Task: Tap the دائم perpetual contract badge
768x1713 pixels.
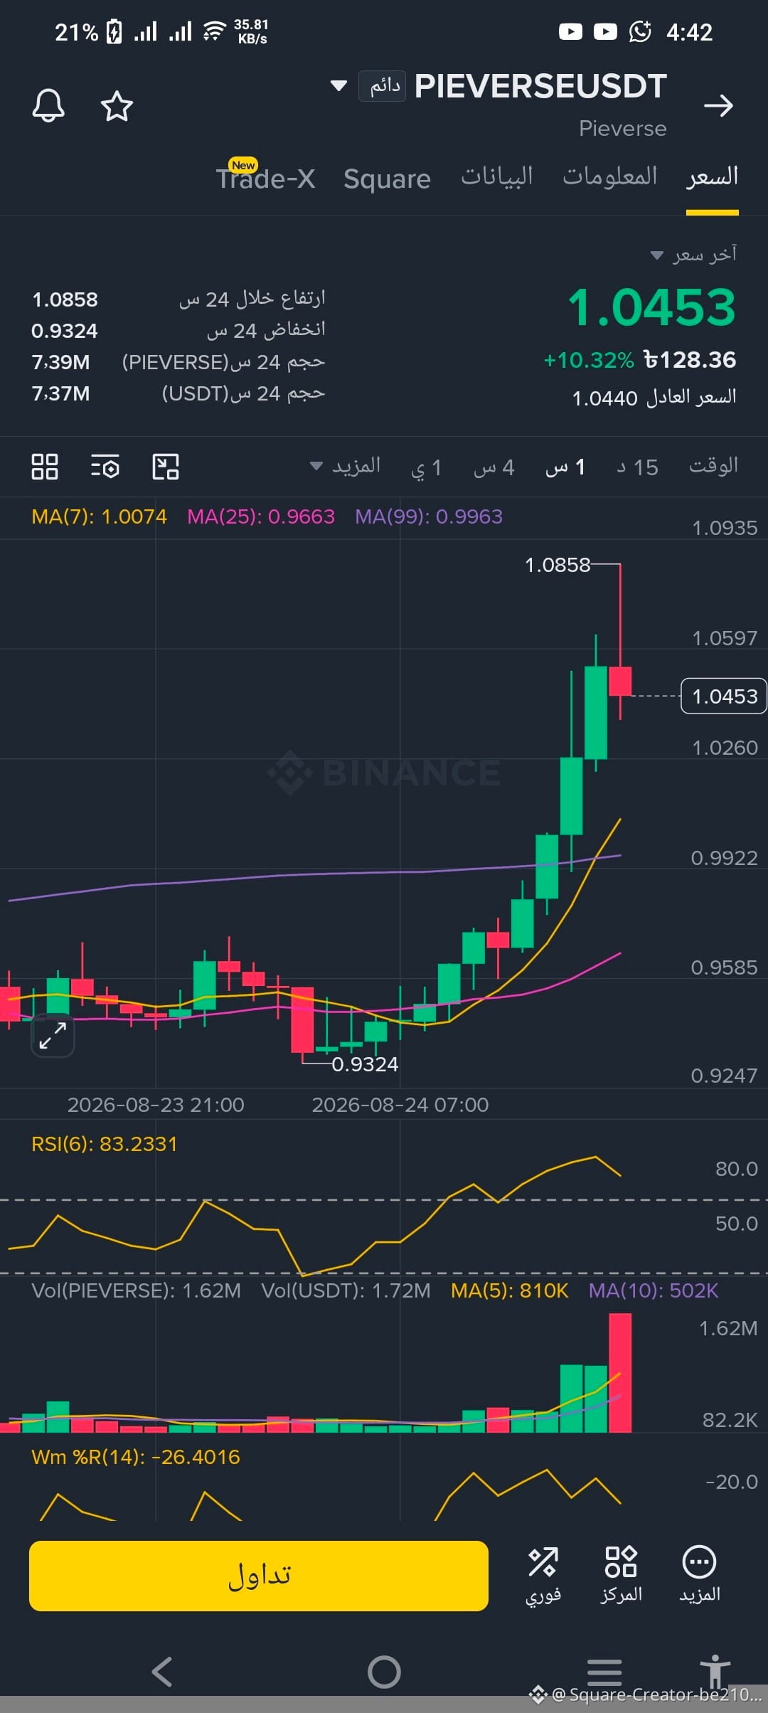Action: 383,86
